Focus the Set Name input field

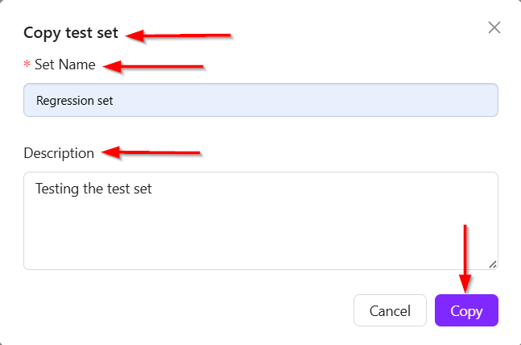(261, 100)
